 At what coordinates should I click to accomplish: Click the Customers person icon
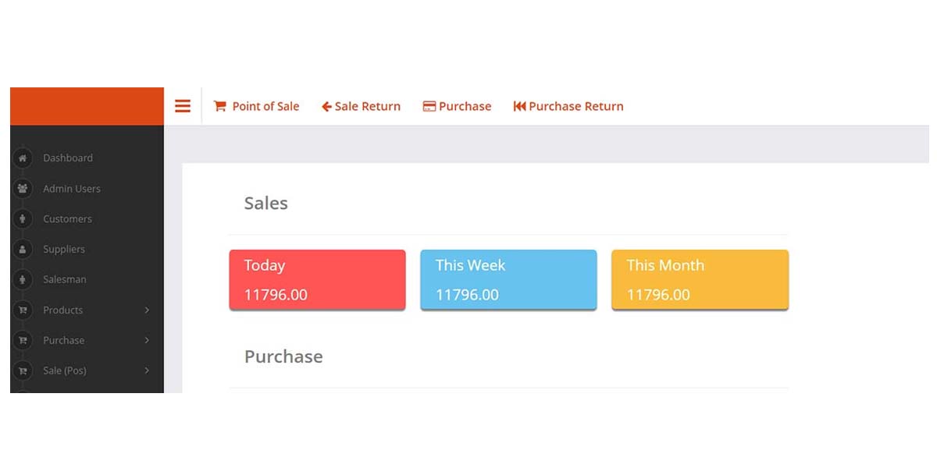point(21,219)
